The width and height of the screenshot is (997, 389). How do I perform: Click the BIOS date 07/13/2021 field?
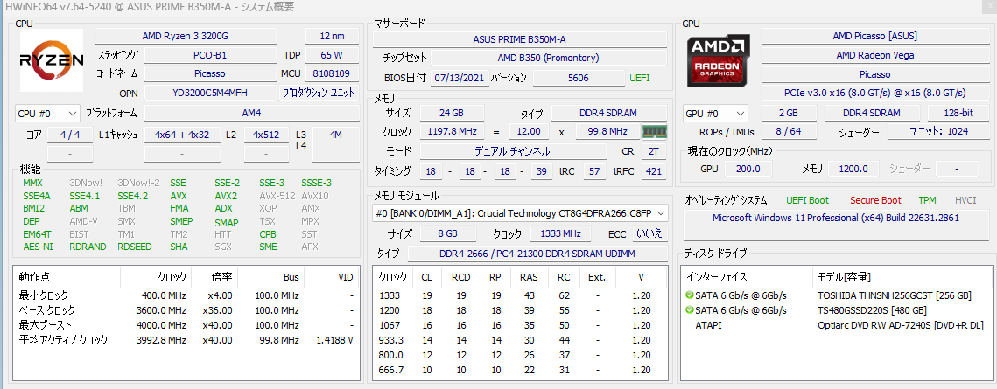point(460,78)
